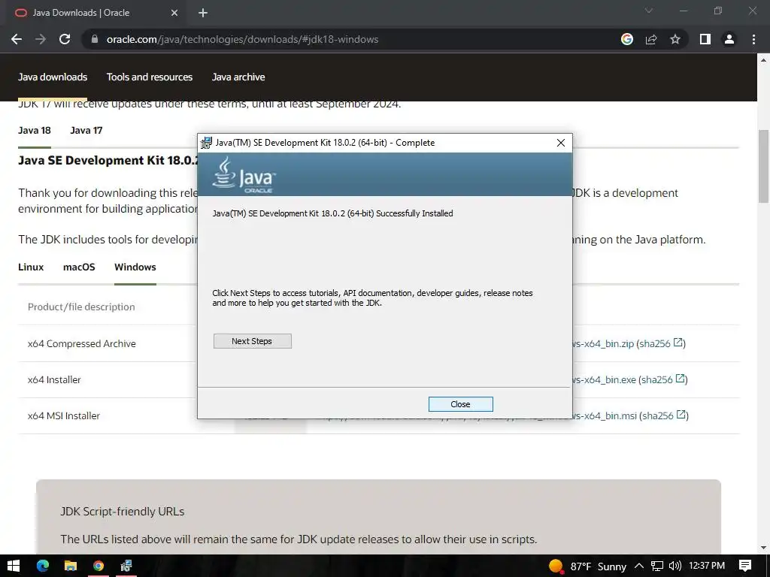
Task: Open the Google account icon in address bar
Action: [627, 39]
